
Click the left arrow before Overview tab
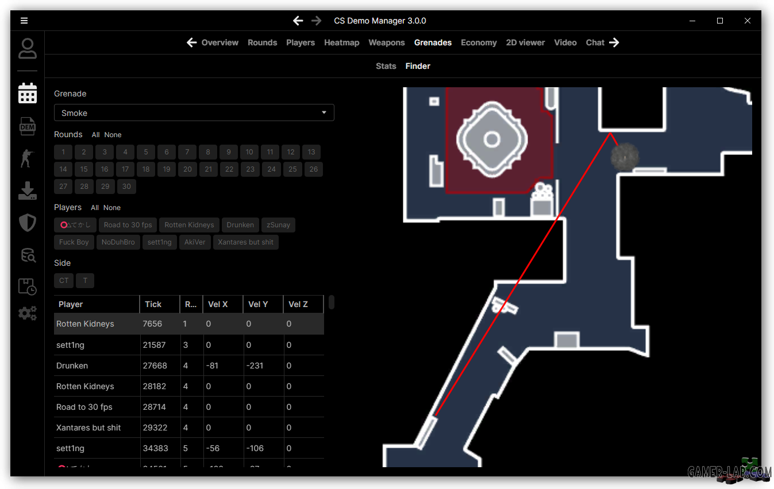click(192, 42)
